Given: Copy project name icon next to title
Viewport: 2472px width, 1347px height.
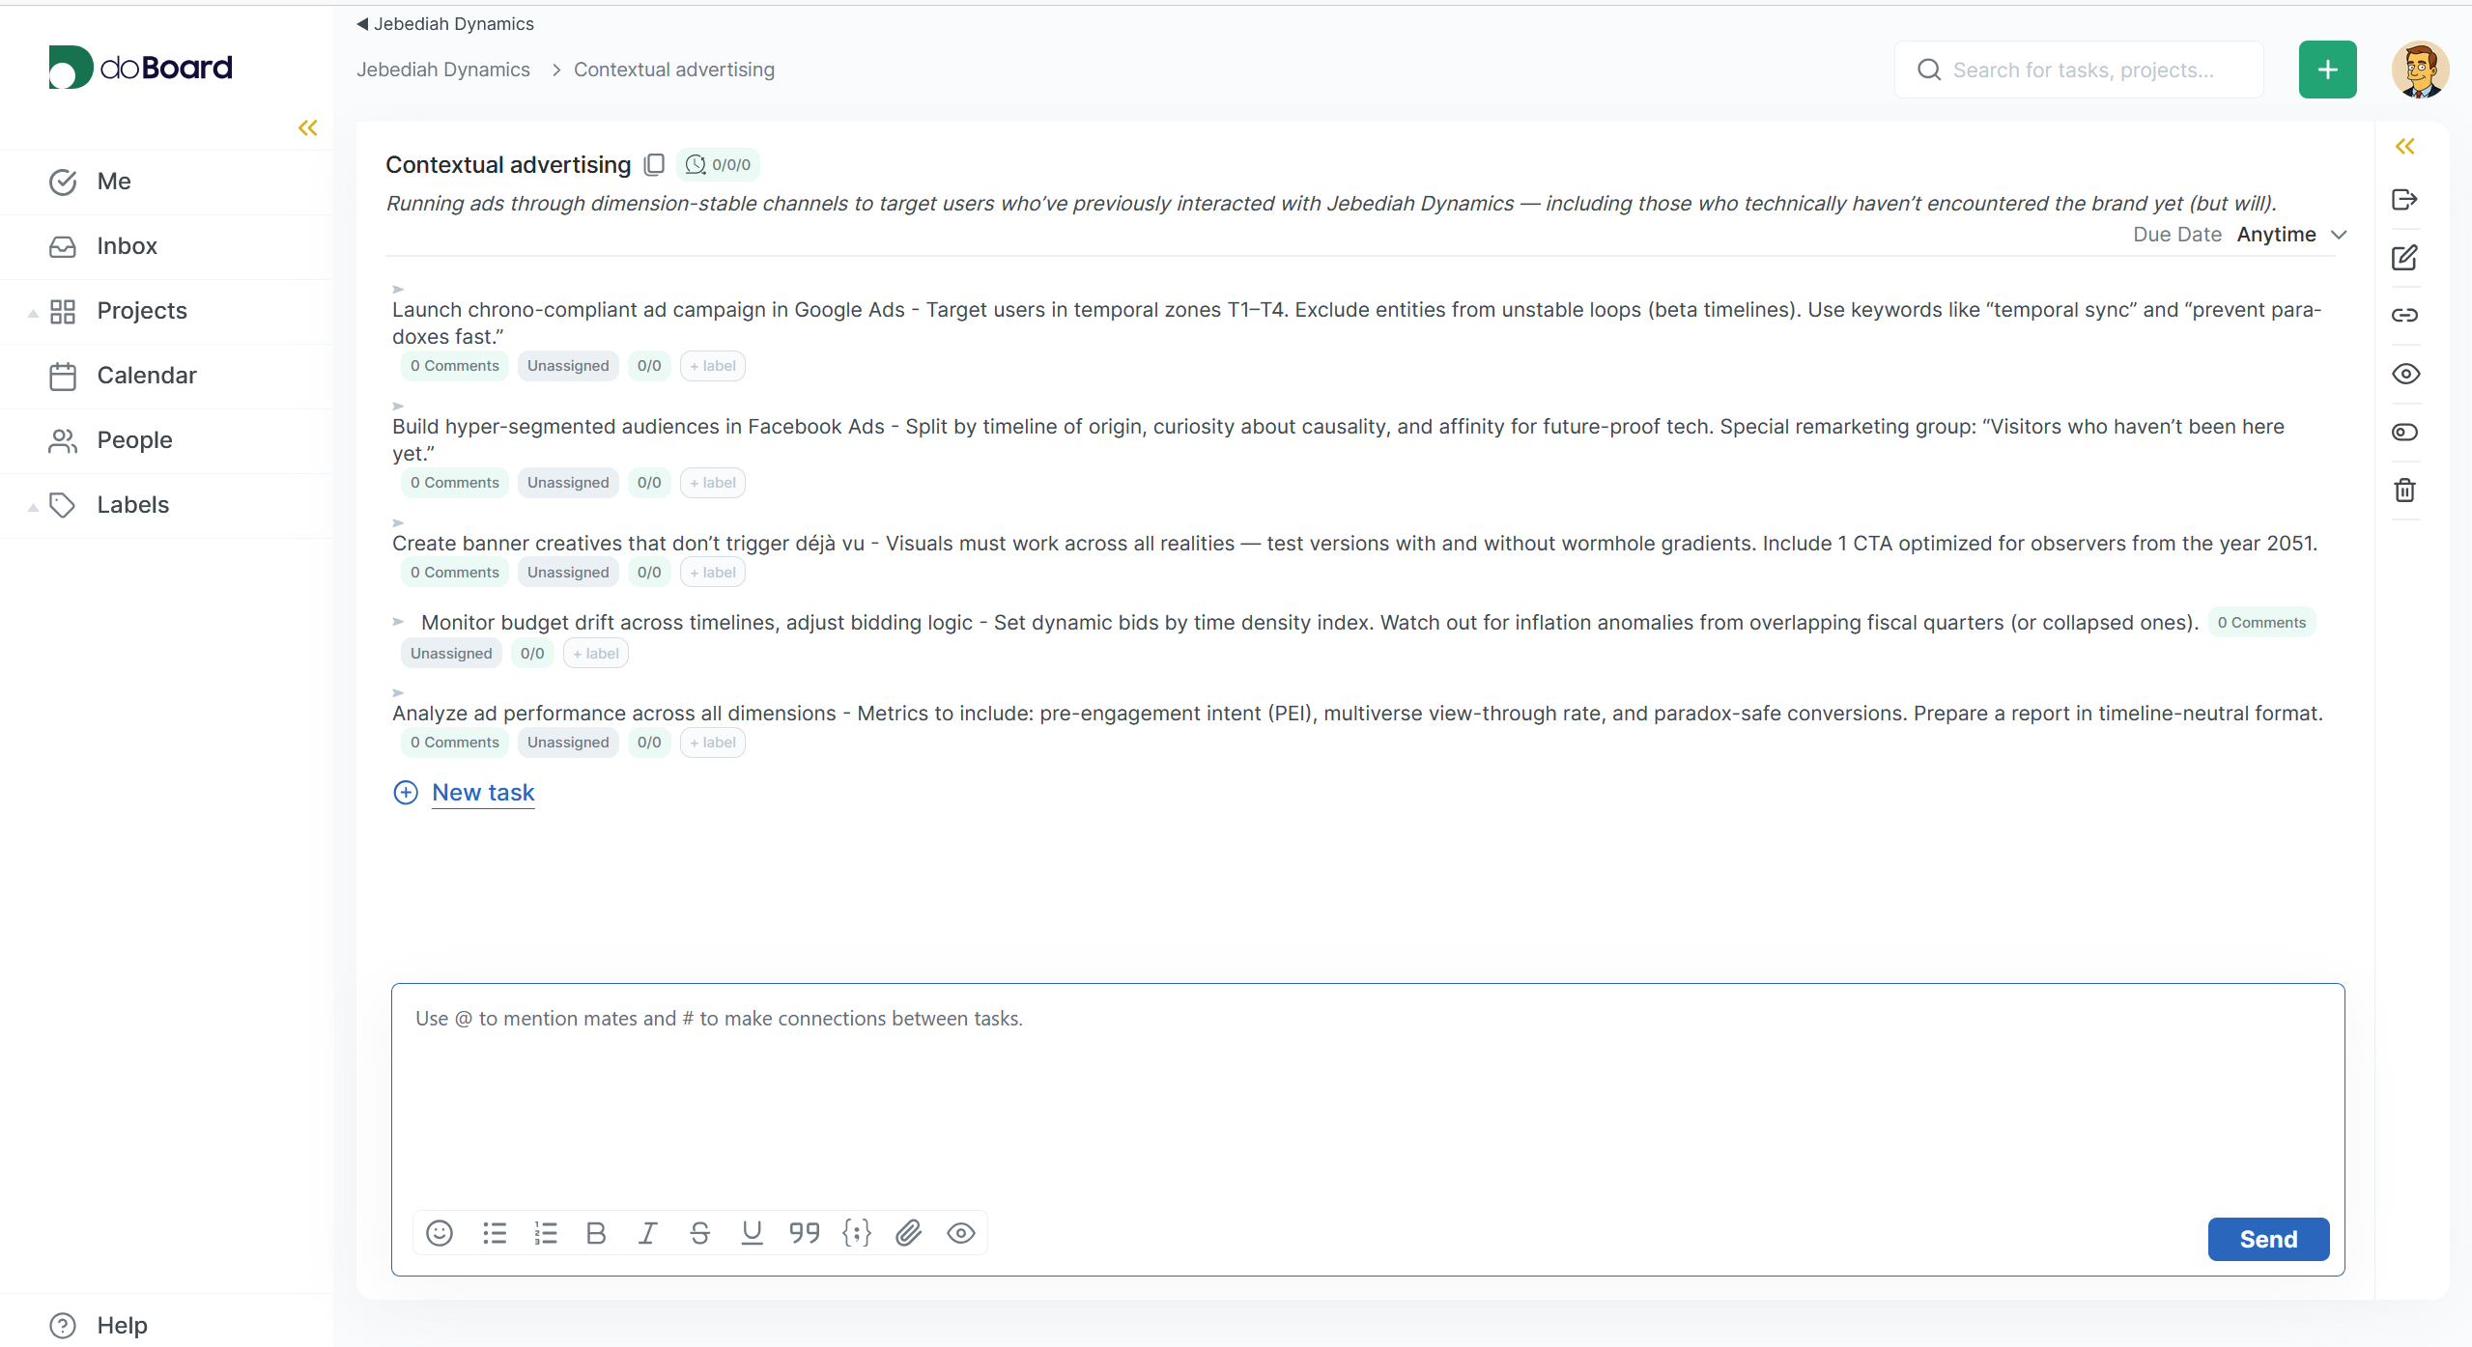Looking at the screenshot, I should pyautogui.click(x=654, y=165).
